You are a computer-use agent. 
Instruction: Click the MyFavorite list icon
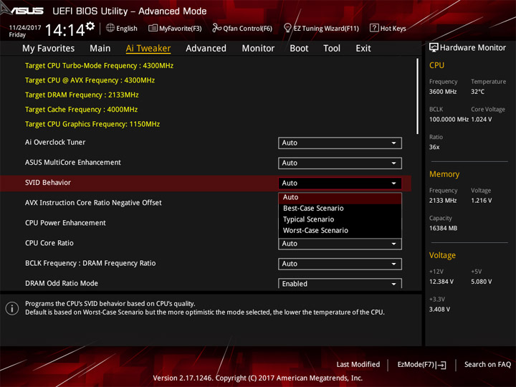tap(153, 28)
